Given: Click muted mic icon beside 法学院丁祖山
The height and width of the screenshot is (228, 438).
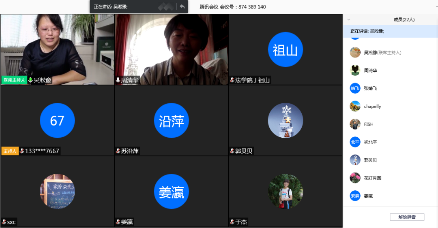Looking at the screenshot, I should point(232,80).
